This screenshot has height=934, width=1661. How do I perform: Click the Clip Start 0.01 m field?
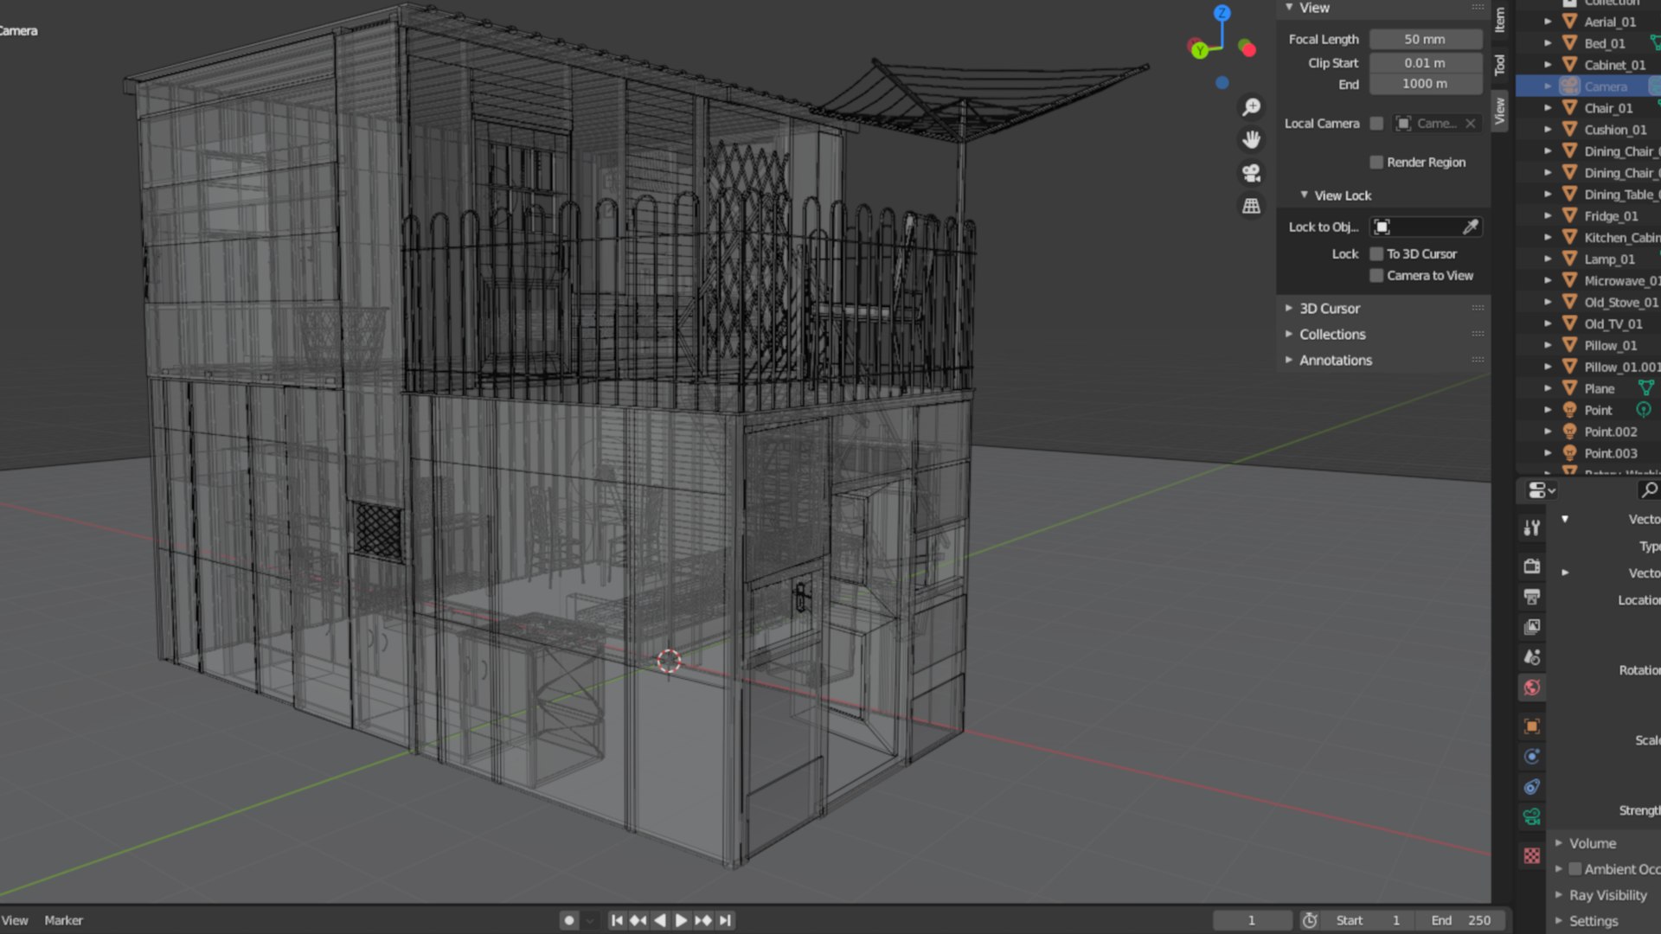click(1425, 63)
